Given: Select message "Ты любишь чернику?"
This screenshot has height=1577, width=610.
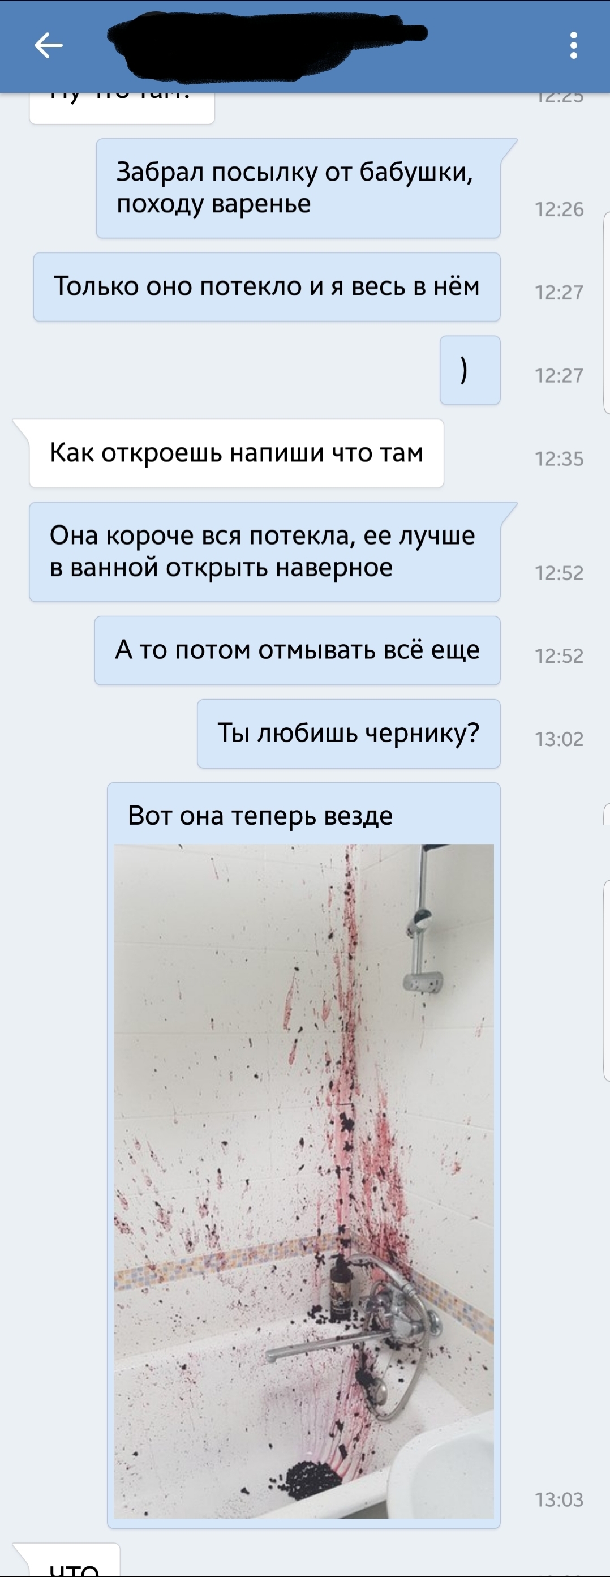Looking at the screenshot, I should tap(349, 734).
